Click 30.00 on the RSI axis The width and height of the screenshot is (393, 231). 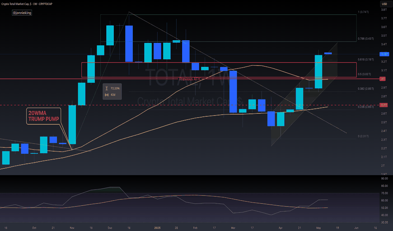point(384,223)
